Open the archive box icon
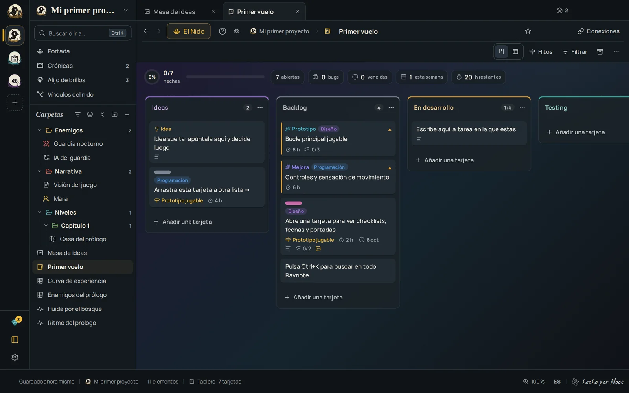Image resolution: width=629 pixels, height=393 pixels. 600,51
